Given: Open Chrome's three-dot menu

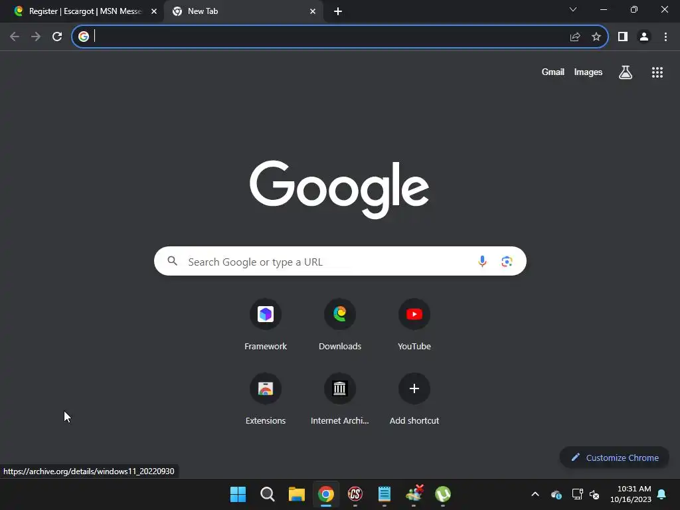Looking at the screenshot, I should pos(665,37).
